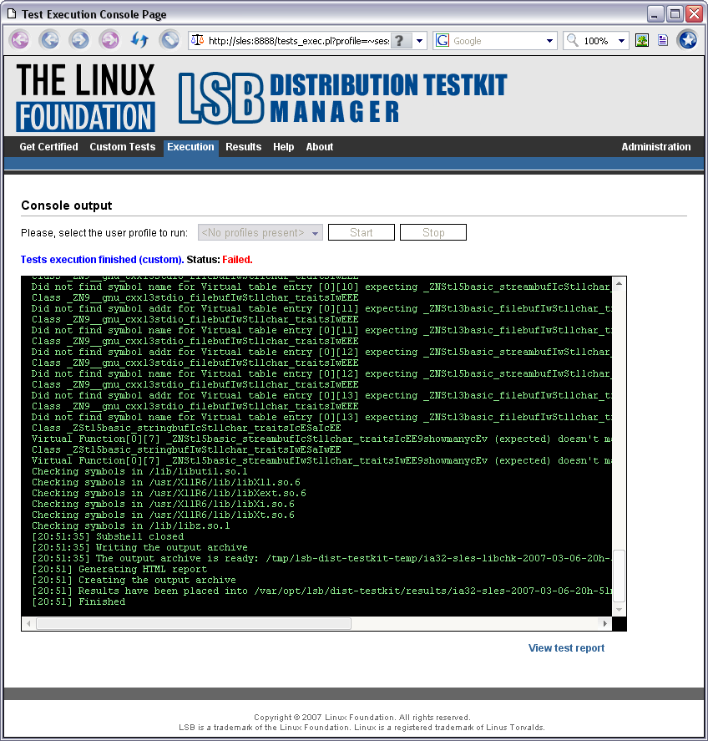Viewport: 708px width, 741px height.
Task: Open the 100% zoom level dropdown
Action: tap(621, 41)
